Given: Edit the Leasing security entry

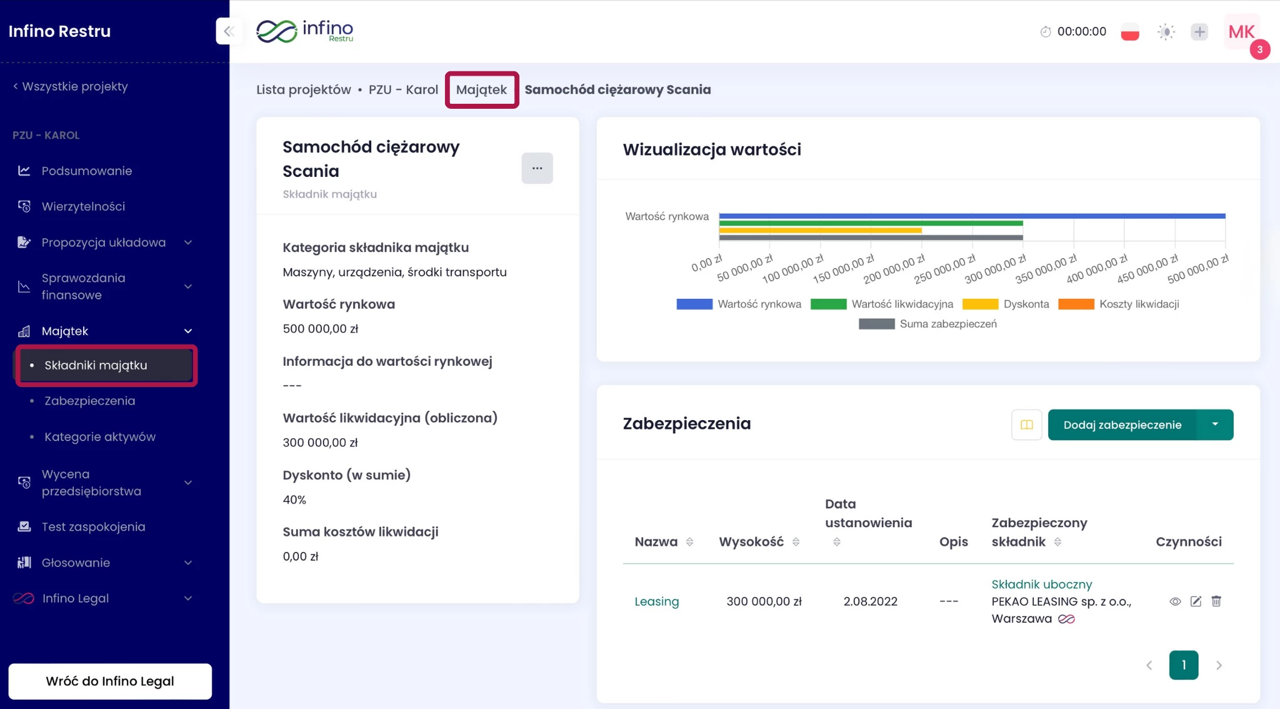Looking at the screenshot, I should [1196, 601].
